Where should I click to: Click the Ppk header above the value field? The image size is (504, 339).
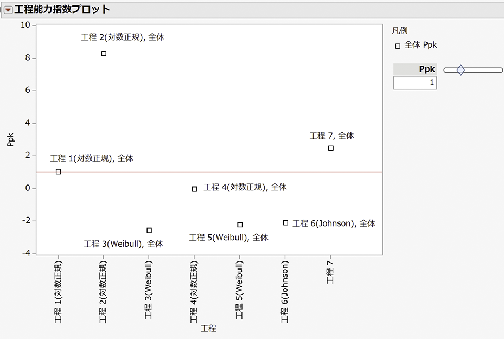(414, 69)
